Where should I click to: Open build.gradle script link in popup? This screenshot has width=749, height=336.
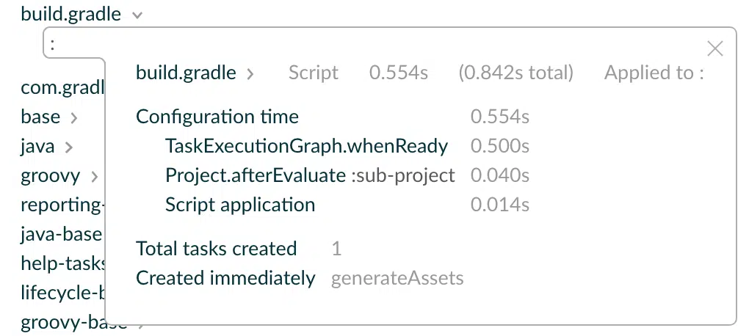coord(186,73)
